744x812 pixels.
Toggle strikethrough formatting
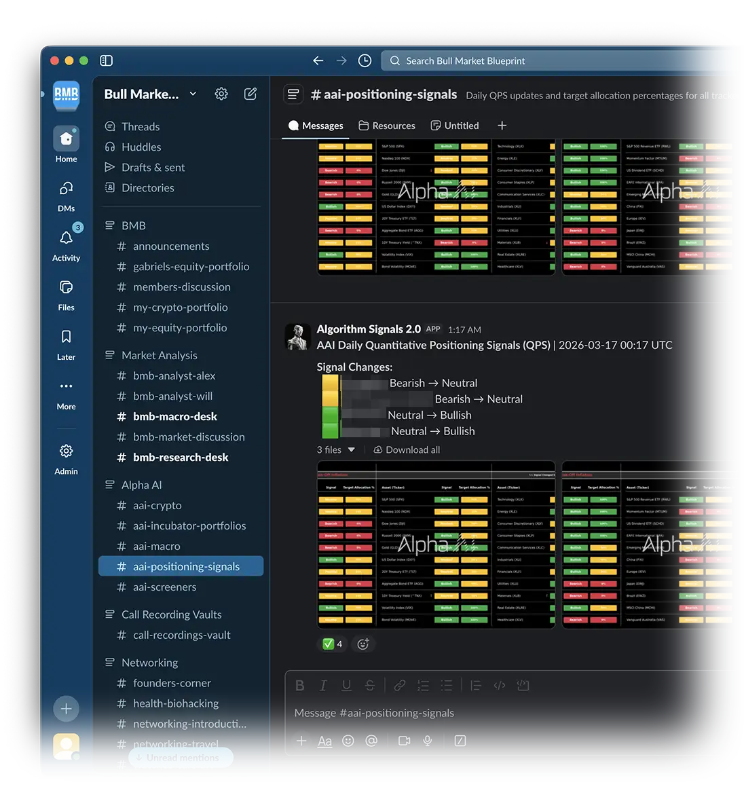(370, 686)
